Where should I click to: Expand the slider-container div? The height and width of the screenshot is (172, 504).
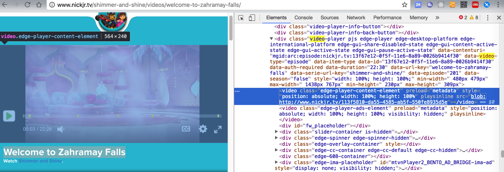tap(277, 132)
